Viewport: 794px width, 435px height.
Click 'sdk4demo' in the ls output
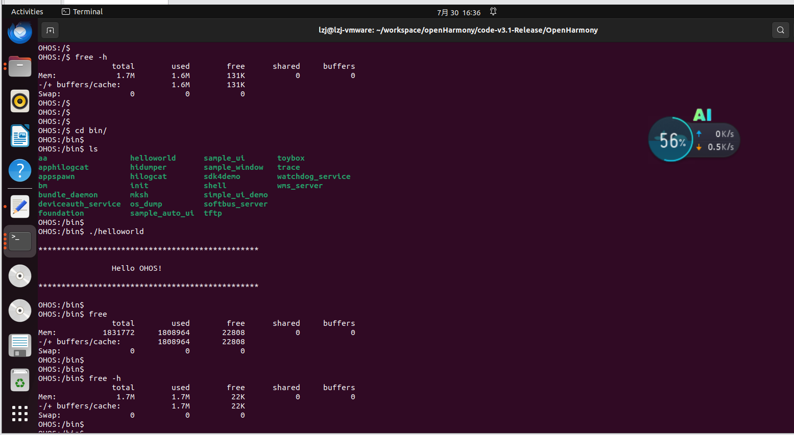point(222,176)
